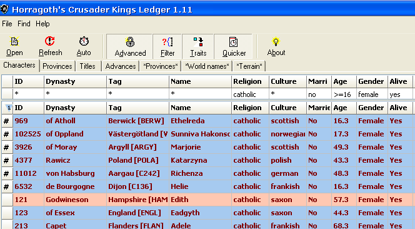Switch to the Advances tab
The image size is (415, 229).
pyautogui.click(x=121, y=66)
